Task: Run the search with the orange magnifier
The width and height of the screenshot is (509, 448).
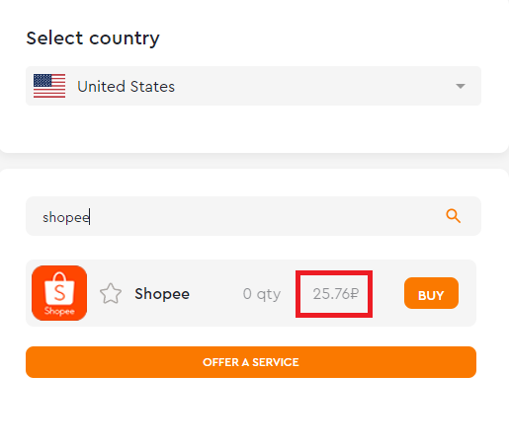Action: (x=453, y=216)
